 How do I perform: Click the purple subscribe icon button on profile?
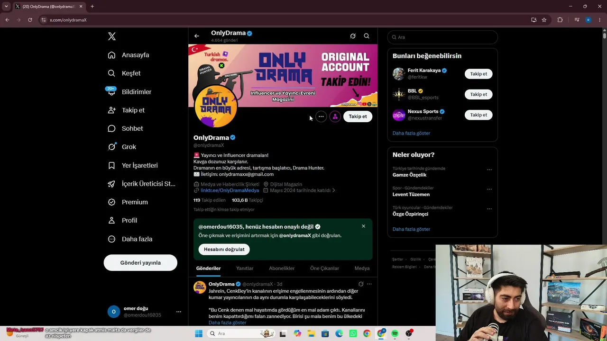coord(335,117)
